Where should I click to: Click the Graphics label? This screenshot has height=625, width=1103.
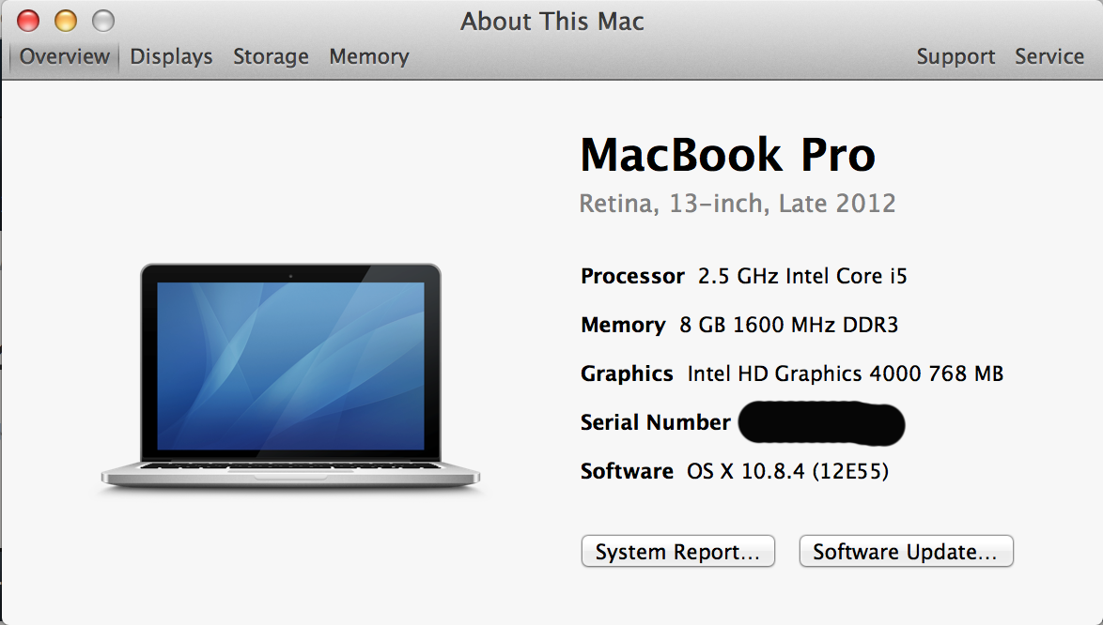point(627,373)
